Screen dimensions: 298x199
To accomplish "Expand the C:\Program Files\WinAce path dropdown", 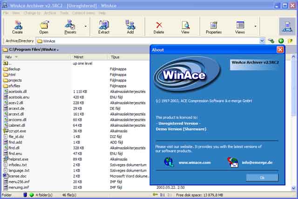I will [58, 50].
